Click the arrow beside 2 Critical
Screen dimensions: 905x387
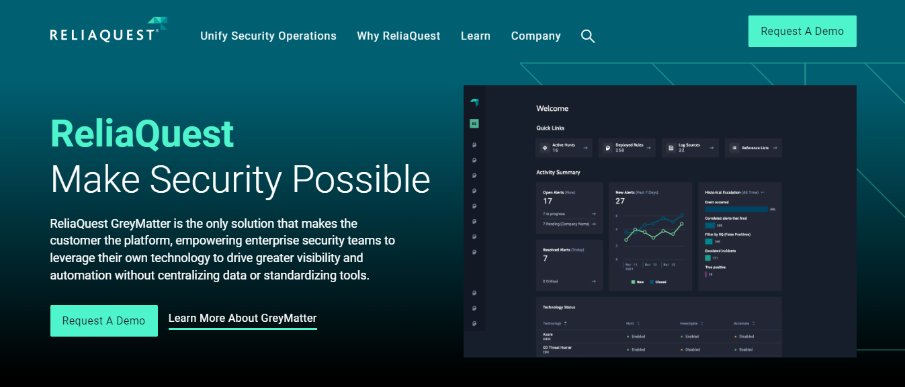point(593,282)
